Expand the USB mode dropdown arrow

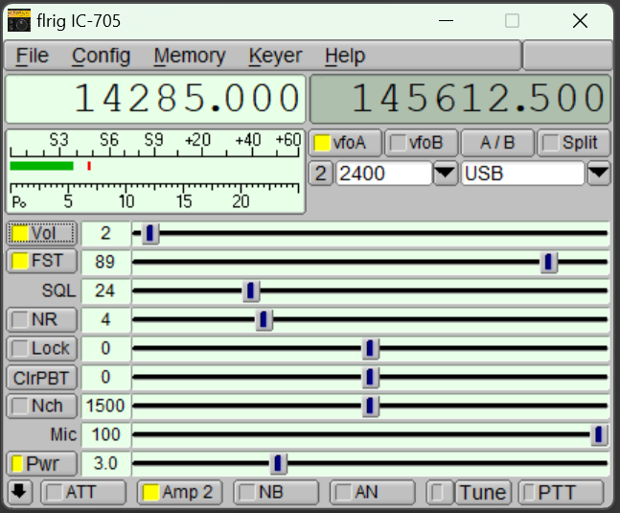[598, 174]
